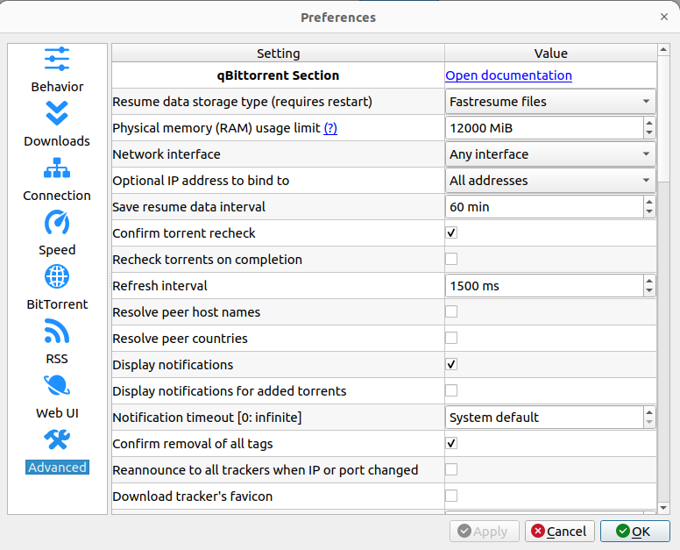Screen dimensions: 680x550
Task: Select 'Refresh interval' row label
Action: [x=159, y=286]
